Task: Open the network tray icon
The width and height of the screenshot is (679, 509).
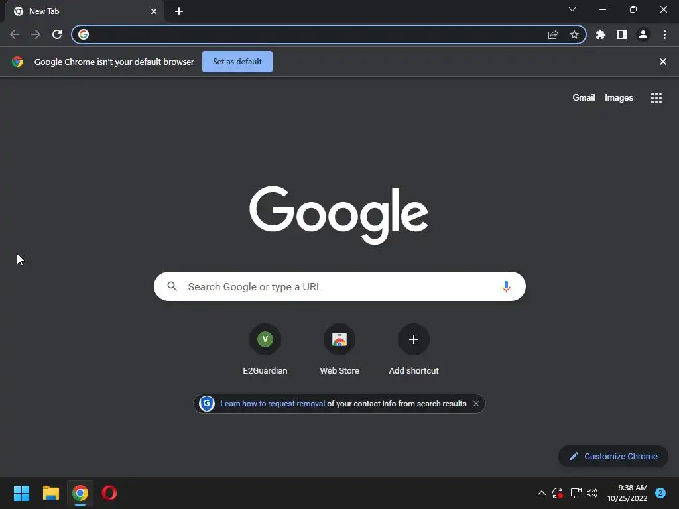Action: (576, 493)
